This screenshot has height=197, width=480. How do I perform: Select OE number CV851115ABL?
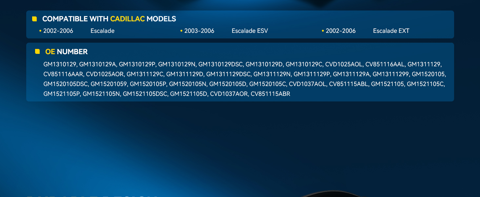point(348,84)
